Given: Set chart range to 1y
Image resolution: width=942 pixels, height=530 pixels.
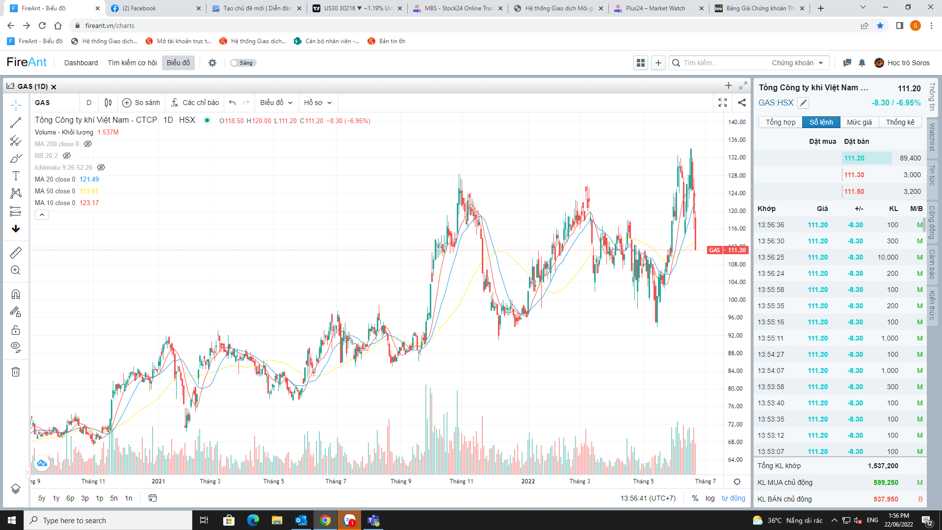Looking at the screenshot, I should tap(56, 498).
